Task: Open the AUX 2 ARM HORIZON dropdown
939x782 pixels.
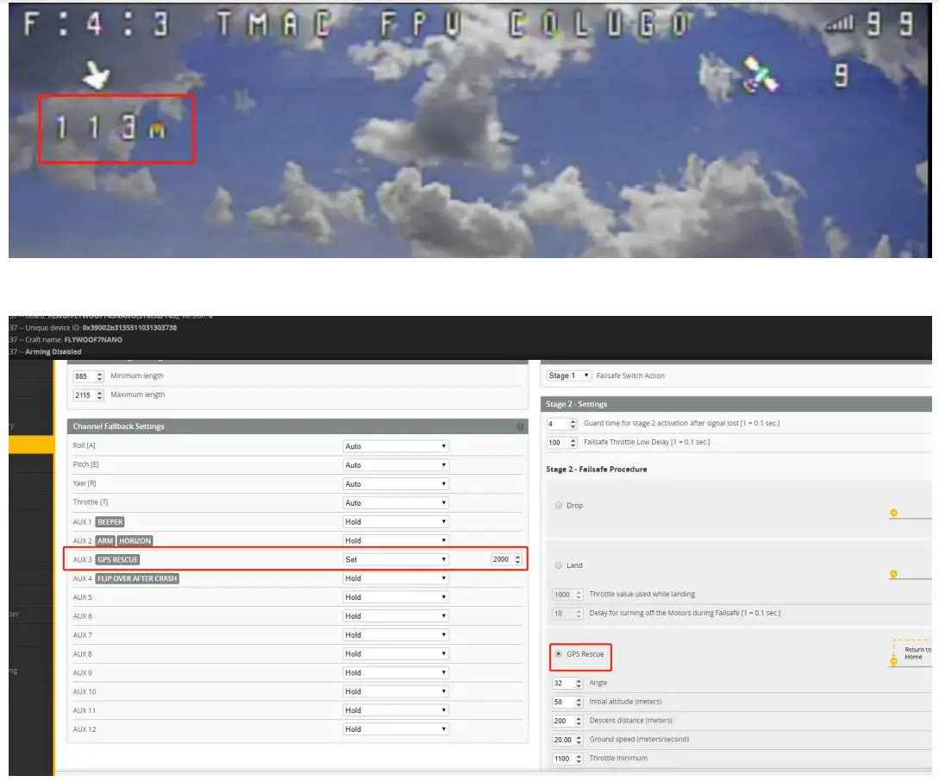Action: tap(396, 540)
